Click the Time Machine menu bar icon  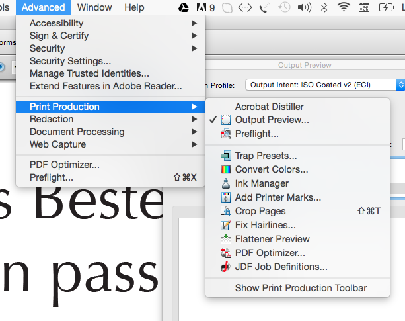pyautogui.click(x=284, y=7)
